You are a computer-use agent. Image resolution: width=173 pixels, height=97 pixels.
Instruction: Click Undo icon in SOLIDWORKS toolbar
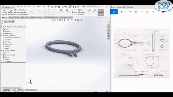(x=66, y=7)
